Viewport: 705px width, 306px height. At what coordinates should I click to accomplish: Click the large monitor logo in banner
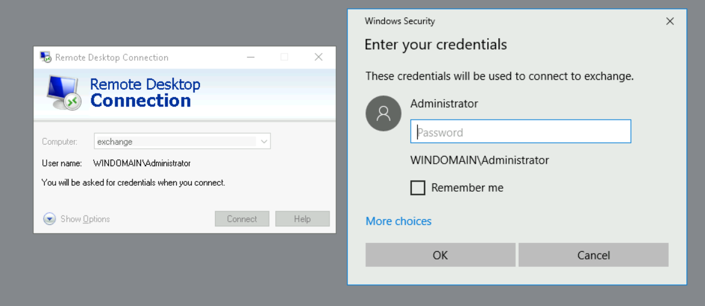(x=64, y=93)
